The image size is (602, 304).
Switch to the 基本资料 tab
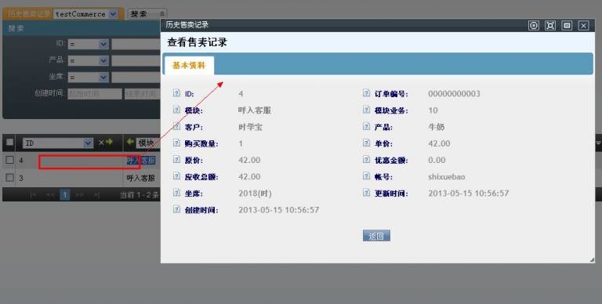pos(188,65)
